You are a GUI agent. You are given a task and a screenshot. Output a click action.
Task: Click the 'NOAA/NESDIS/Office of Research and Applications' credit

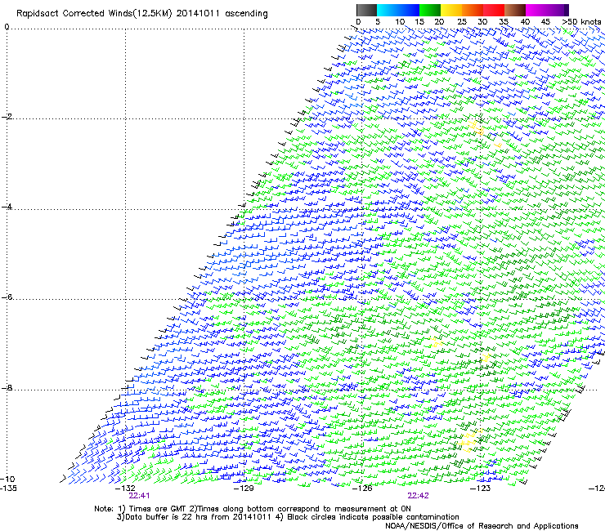(482, 526)
